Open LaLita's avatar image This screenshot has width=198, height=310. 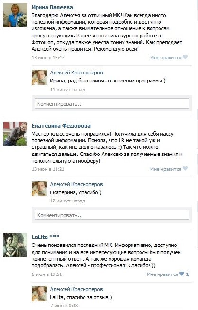[x=15, y=245]
